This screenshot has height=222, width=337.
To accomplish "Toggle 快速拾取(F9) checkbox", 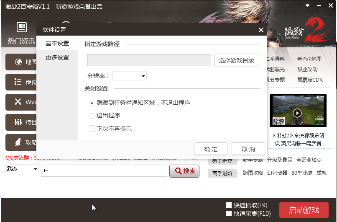I will (x=229, y=205).
